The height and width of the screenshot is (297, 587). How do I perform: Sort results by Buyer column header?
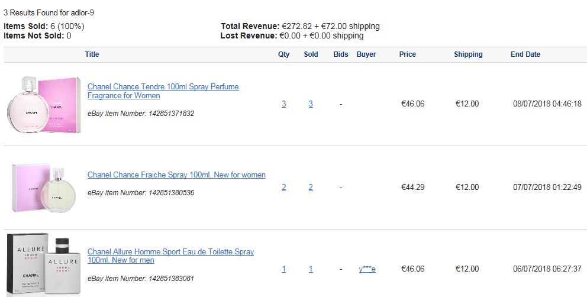pos(366,54)
